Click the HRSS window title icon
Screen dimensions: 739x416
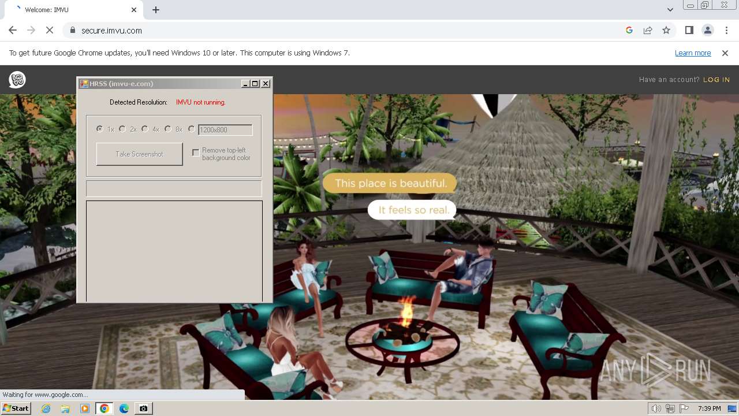click(84, 84)
